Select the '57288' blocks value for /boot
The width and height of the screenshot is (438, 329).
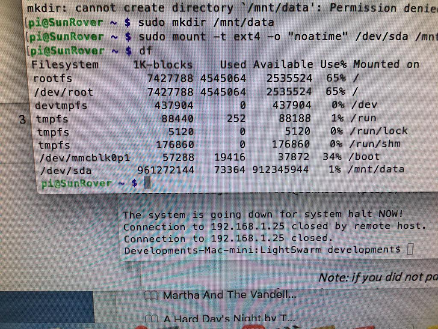pyautogui.click(x=178, y=157)
